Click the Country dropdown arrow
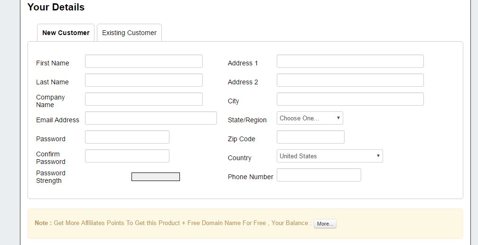Viewport: 478px width, 245px height. 378,156
